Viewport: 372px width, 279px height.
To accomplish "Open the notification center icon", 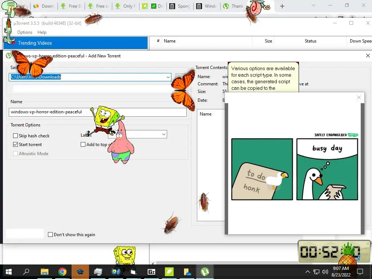I will click(x=360, y=272).
